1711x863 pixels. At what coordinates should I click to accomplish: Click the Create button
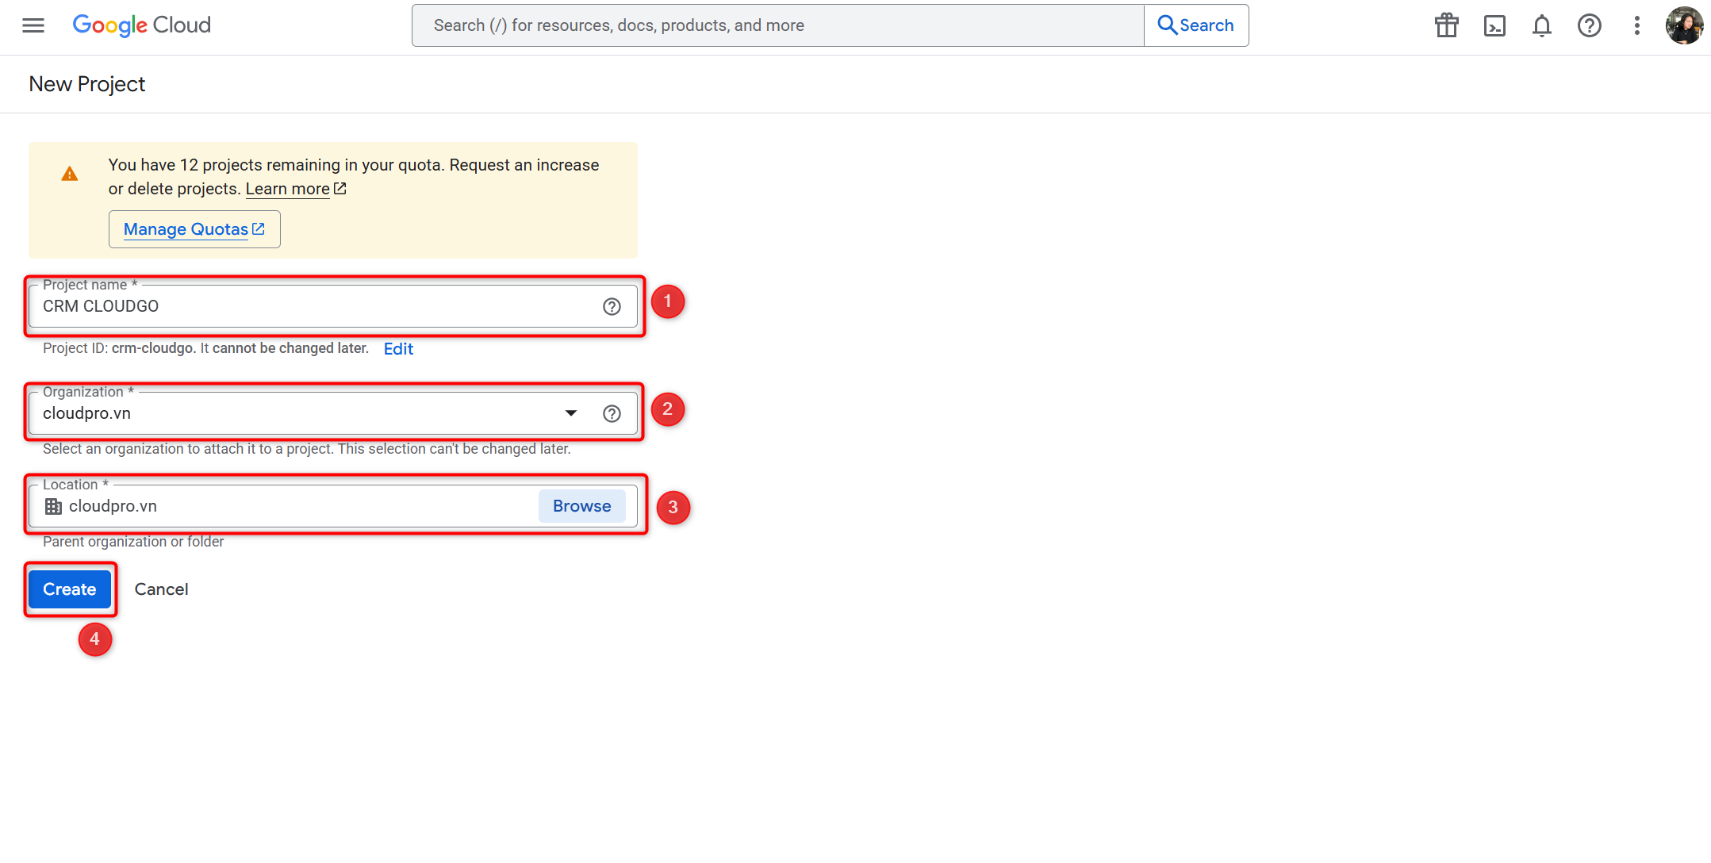(x=69, y=589)
